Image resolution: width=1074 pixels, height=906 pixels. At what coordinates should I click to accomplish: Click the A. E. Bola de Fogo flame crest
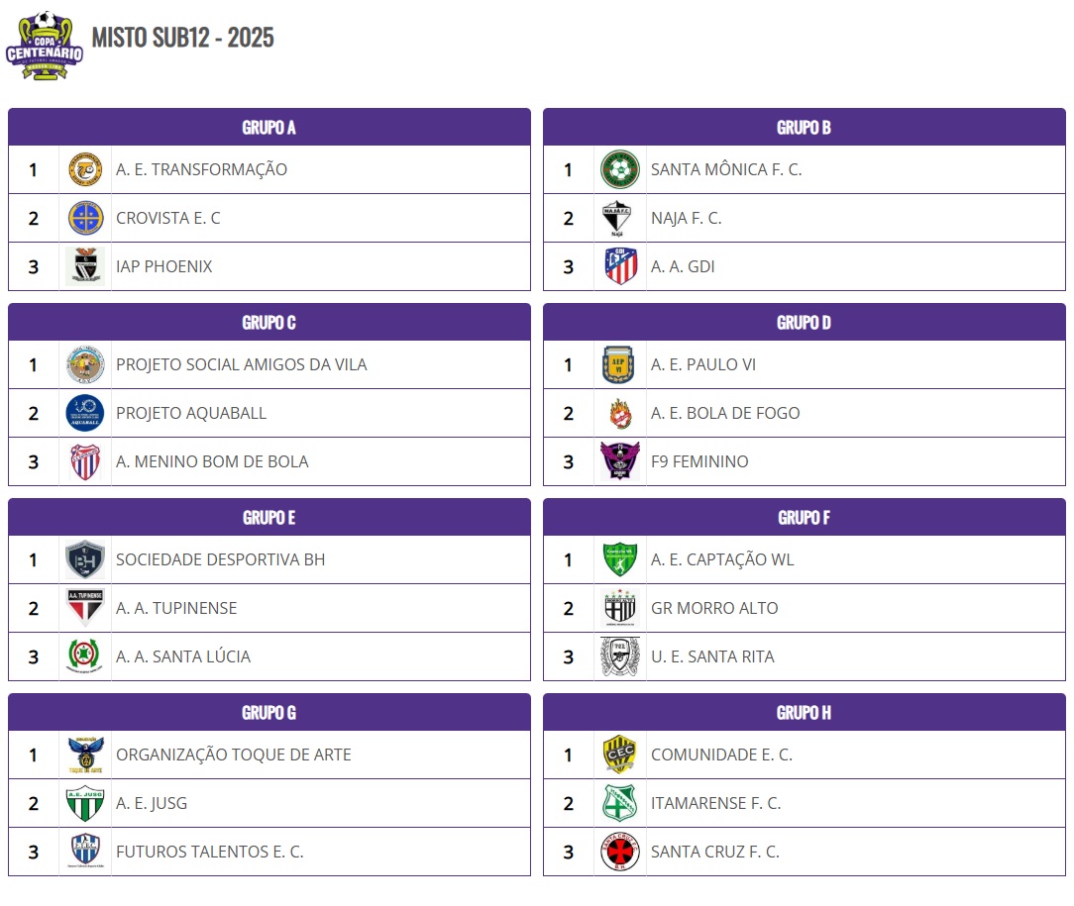pos(620,413)
